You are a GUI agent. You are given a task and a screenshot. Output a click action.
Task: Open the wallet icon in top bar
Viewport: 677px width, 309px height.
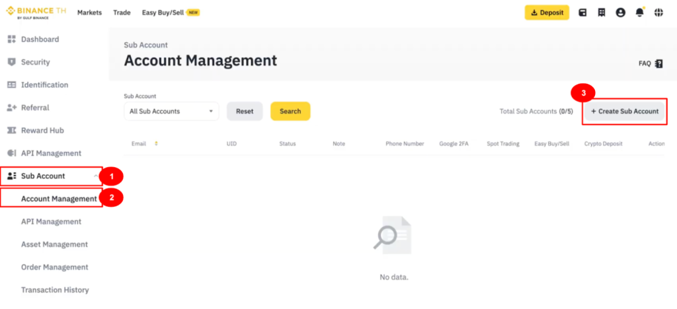[x=582, y=13]
